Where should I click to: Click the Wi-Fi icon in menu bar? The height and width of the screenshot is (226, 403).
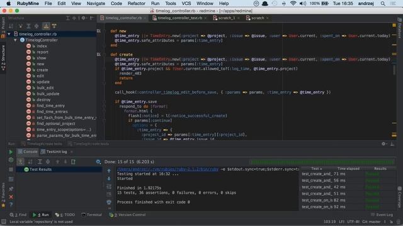click(293, 4)
